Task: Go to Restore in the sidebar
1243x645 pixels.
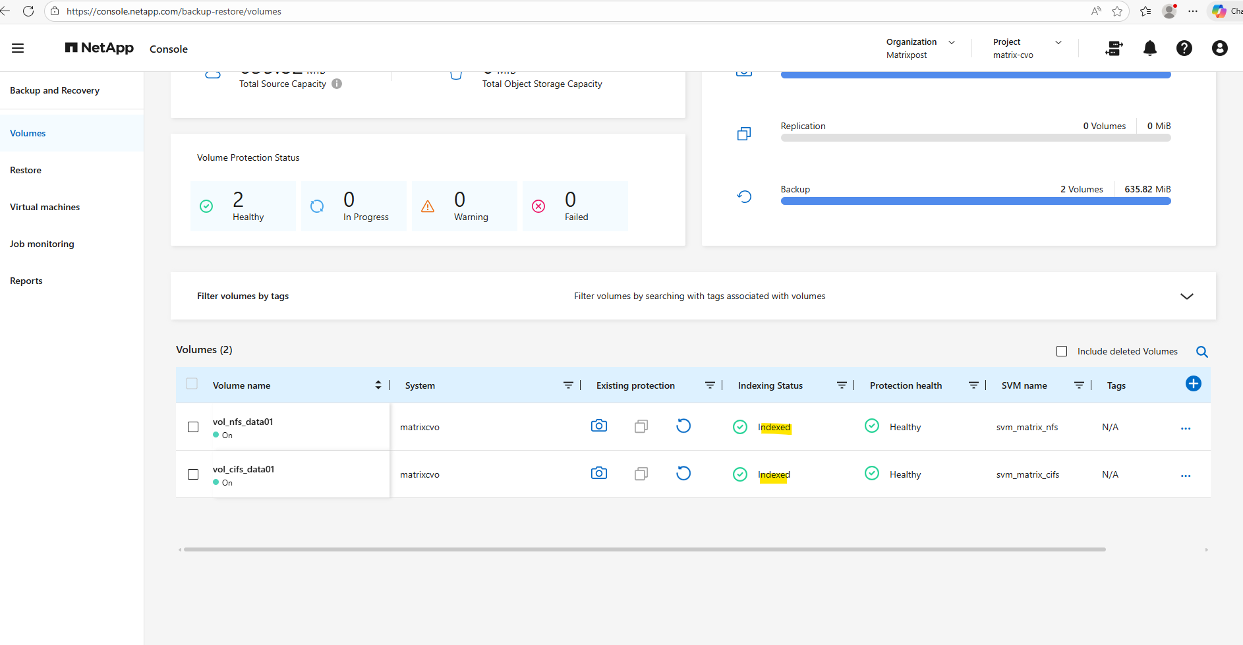Action: coord(26,170)
